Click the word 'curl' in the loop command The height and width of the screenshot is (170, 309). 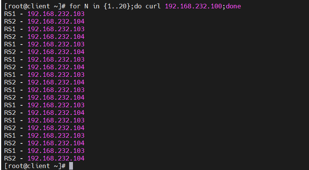point(153,6)
